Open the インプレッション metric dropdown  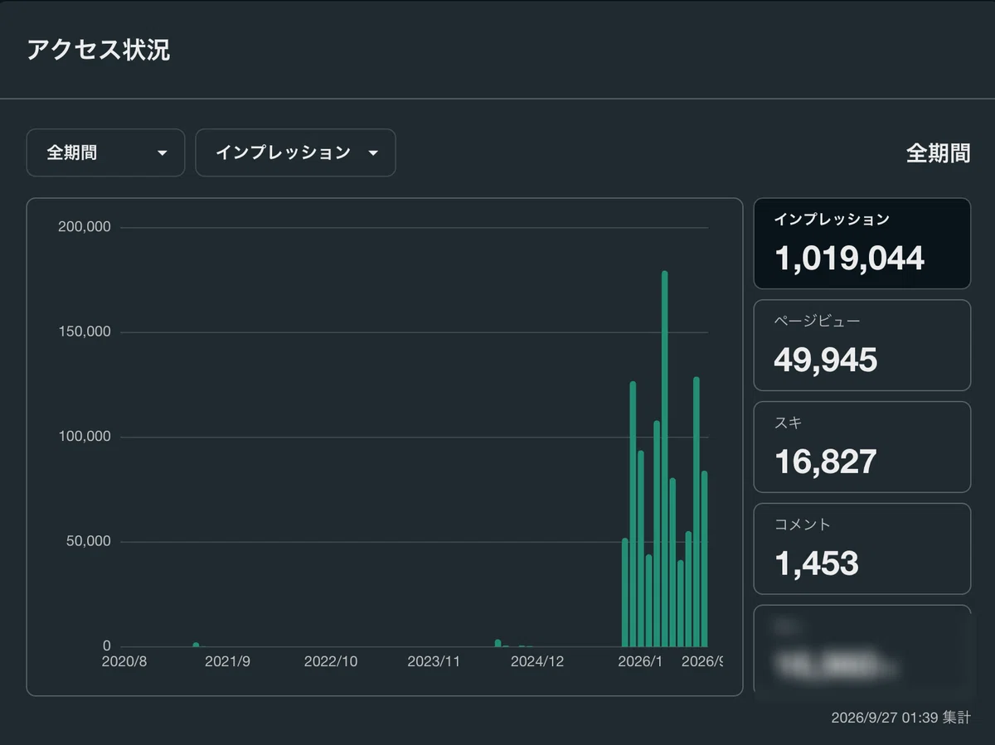pos(295,152)
